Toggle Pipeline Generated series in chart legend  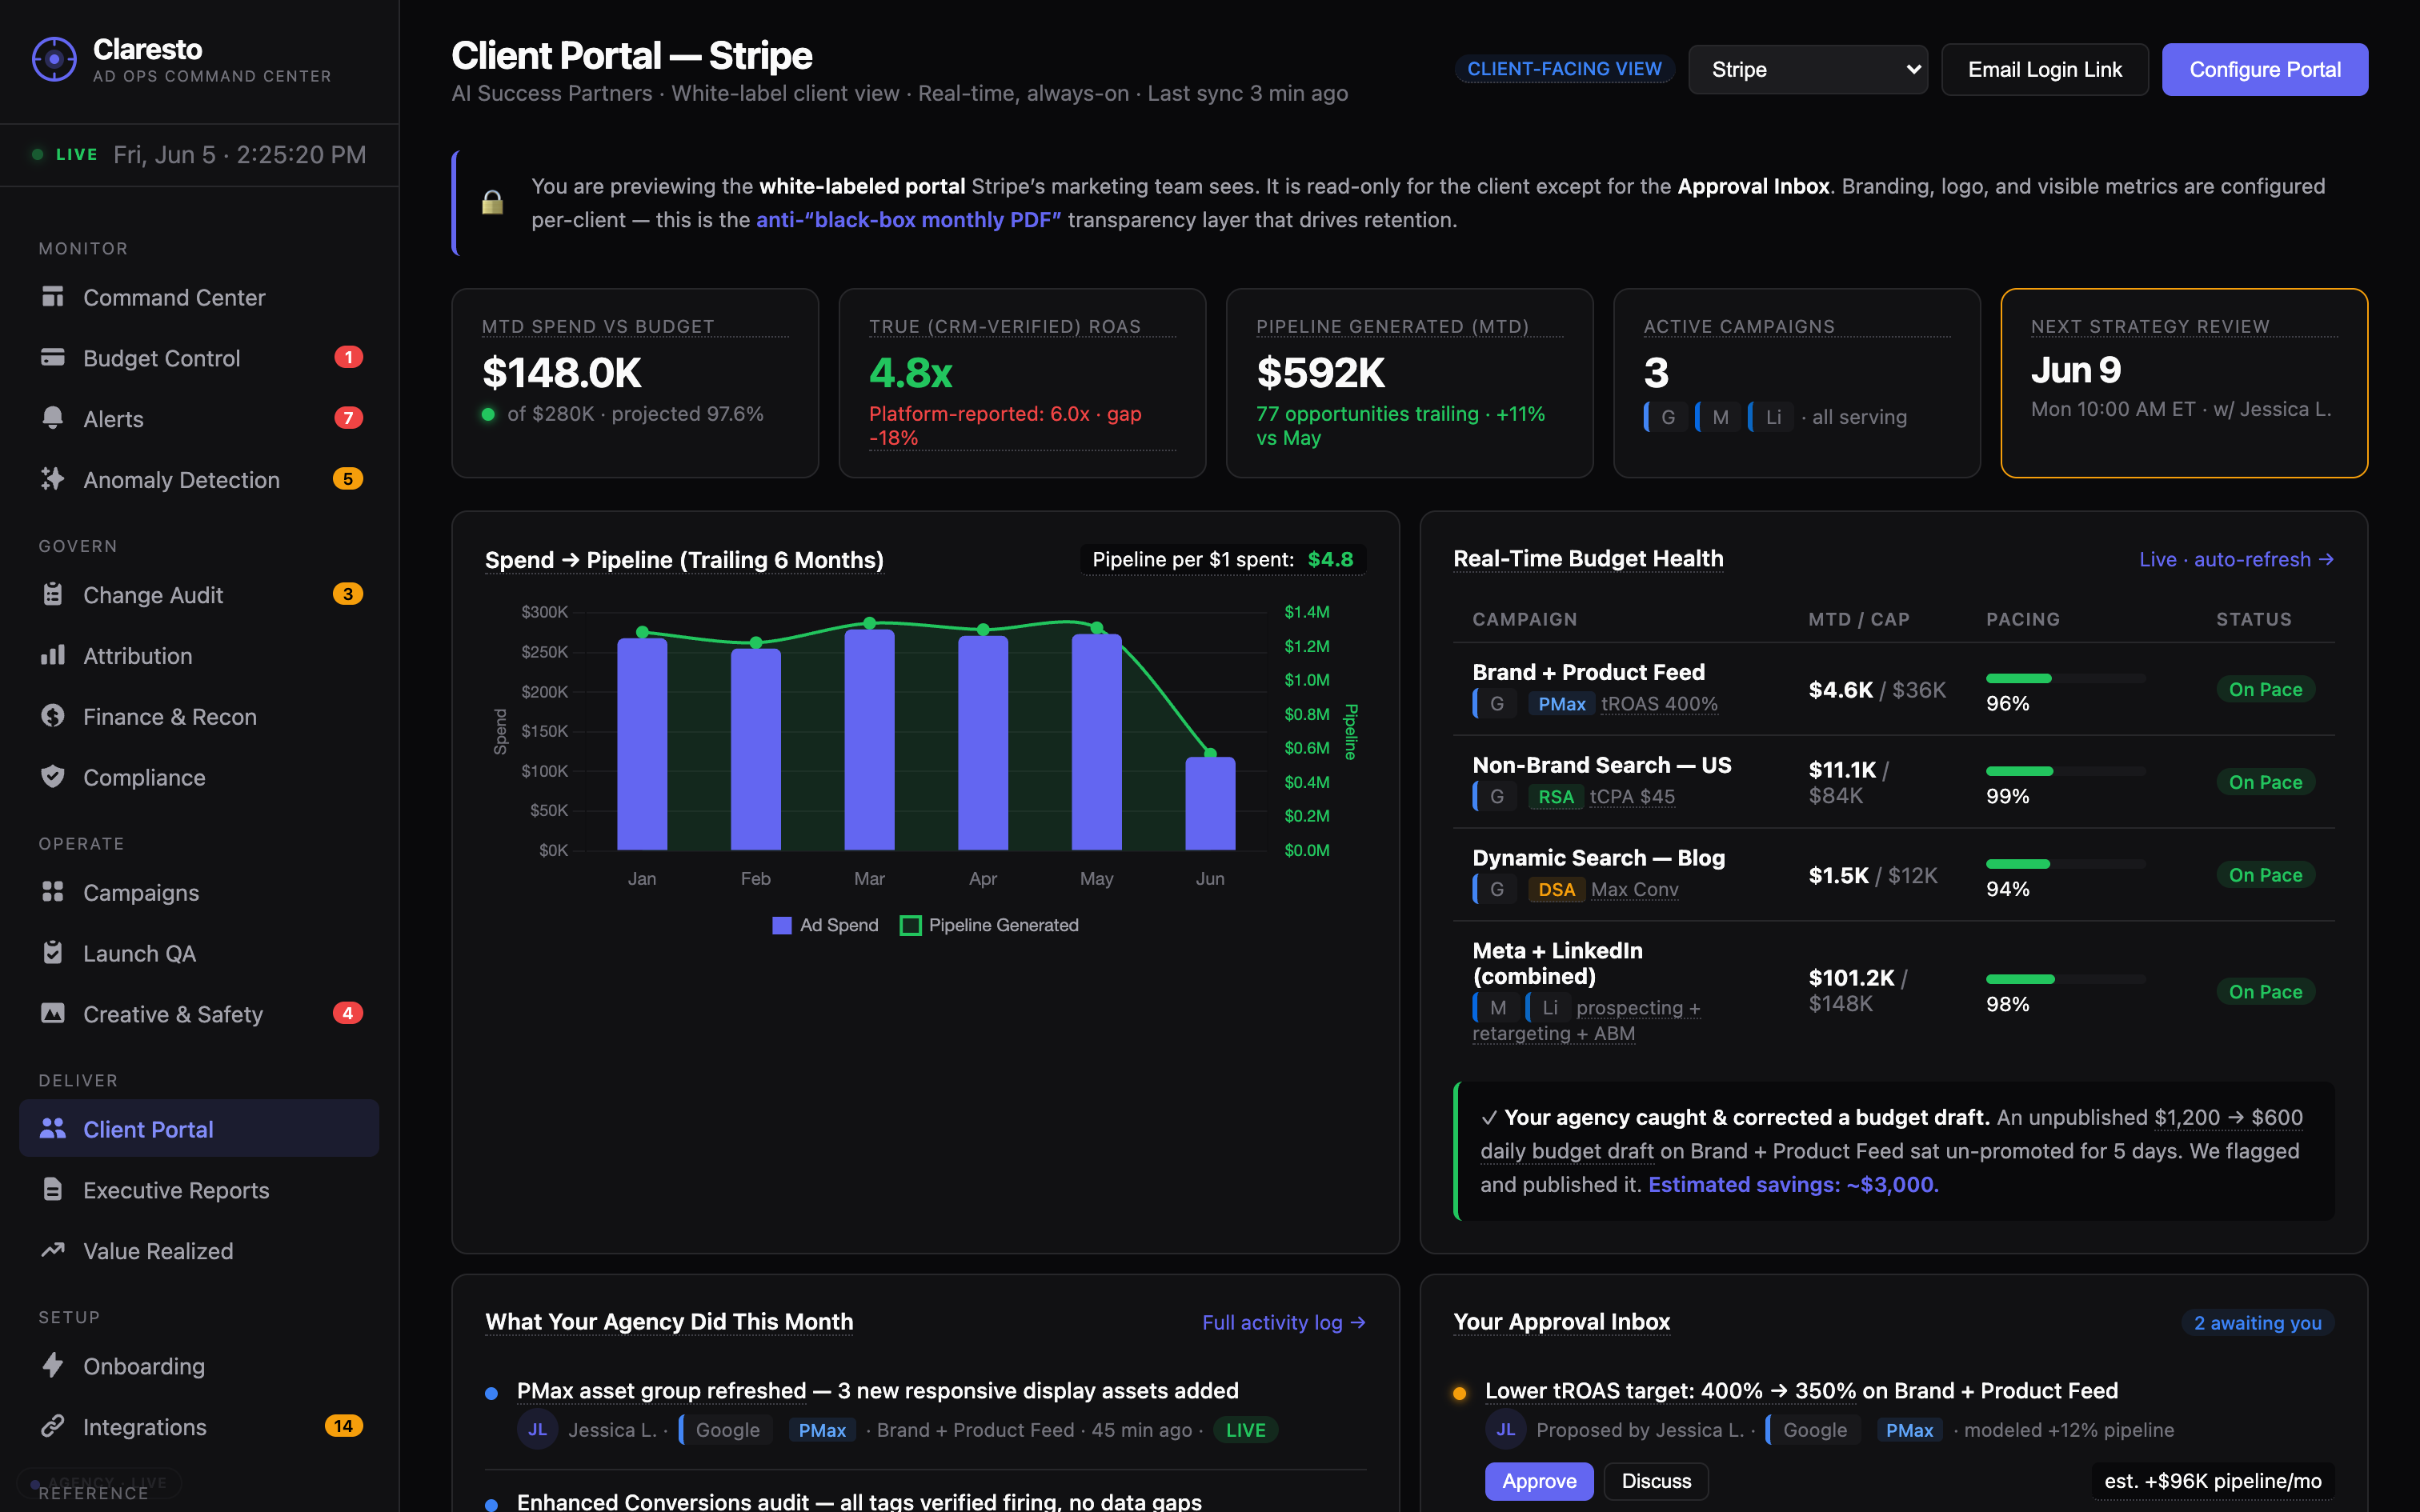pos(990,926)
